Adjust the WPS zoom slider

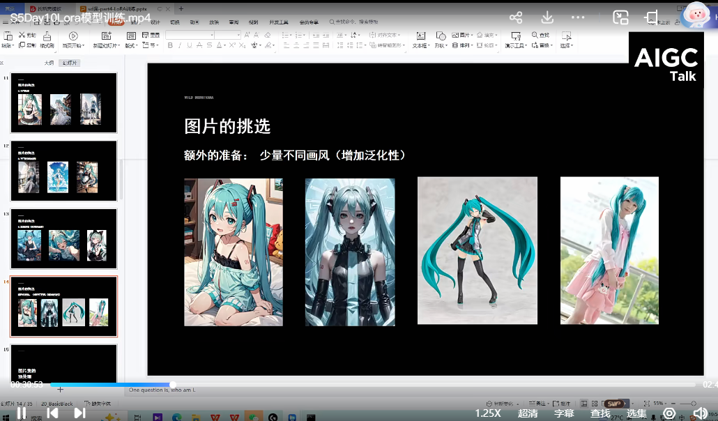(x=694, y=404)
